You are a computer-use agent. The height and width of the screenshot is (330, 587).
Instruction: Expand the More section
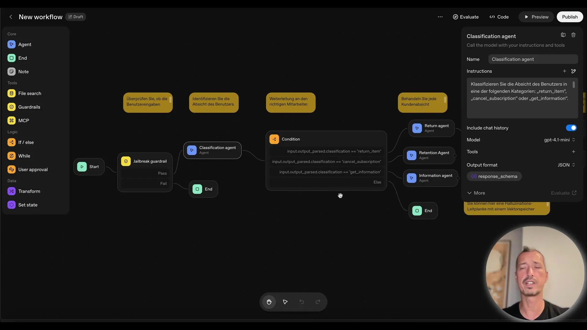click(476, 193)
